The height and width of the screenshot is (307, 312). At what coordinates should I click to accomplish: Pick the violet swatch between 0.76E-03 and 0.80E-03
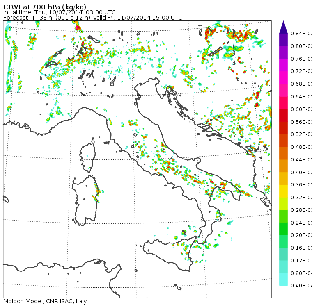[283, 52]
